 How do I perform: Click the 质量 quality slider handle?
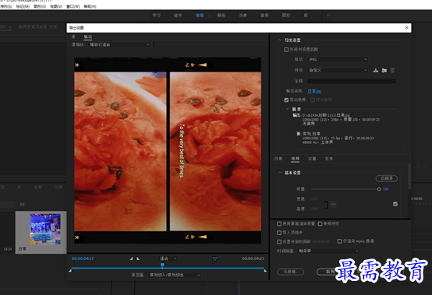(x=379, y=189)
